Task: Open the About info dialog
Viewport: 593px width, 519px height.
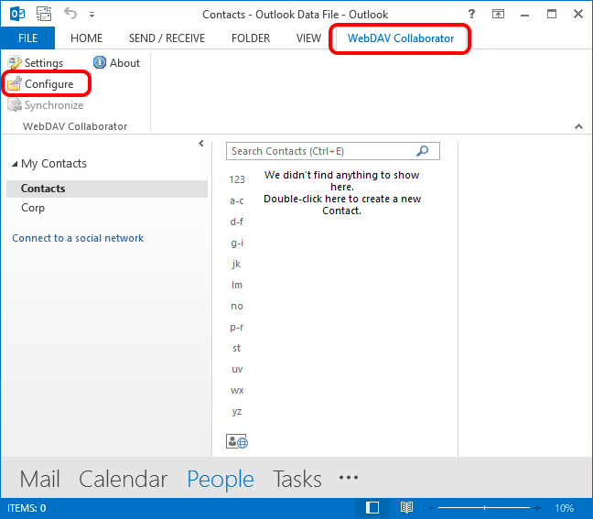Action: coord(116,63)
